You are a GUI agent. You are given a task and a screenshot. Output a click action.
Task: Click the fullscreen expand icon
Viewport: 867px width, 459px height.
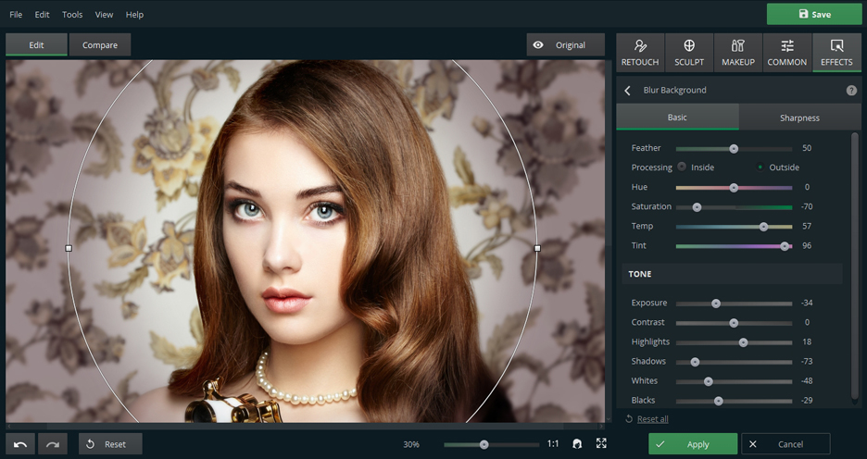pos(601,444)
